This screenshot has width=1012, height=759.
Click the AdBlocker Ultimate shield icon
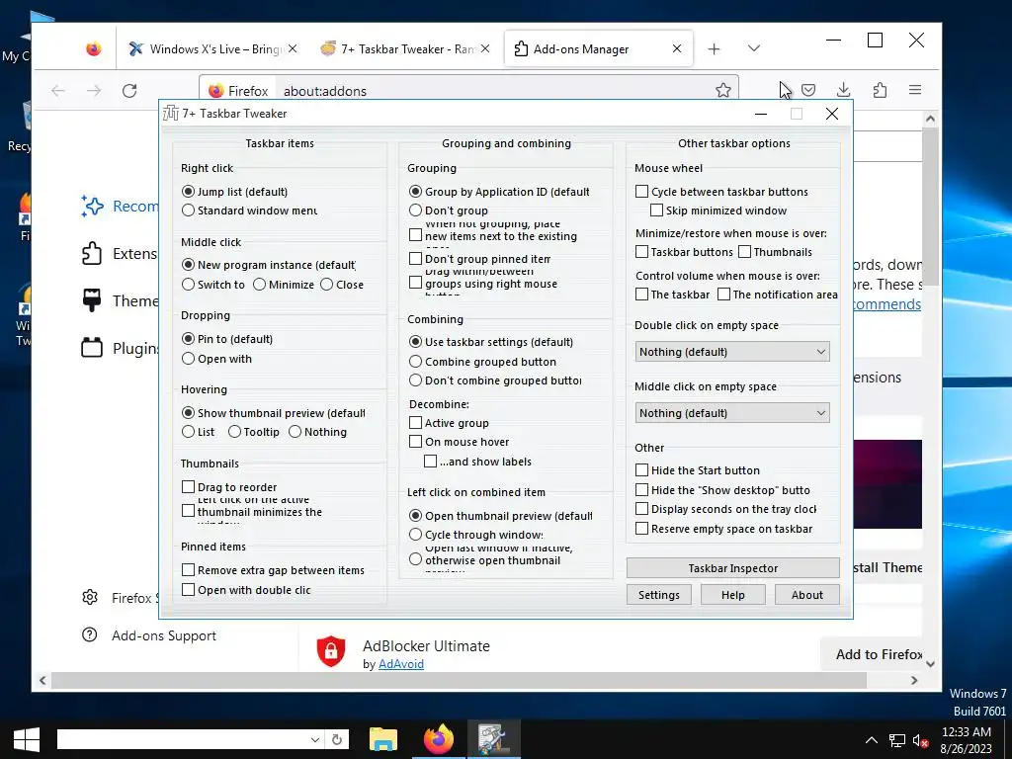(331, 650)
